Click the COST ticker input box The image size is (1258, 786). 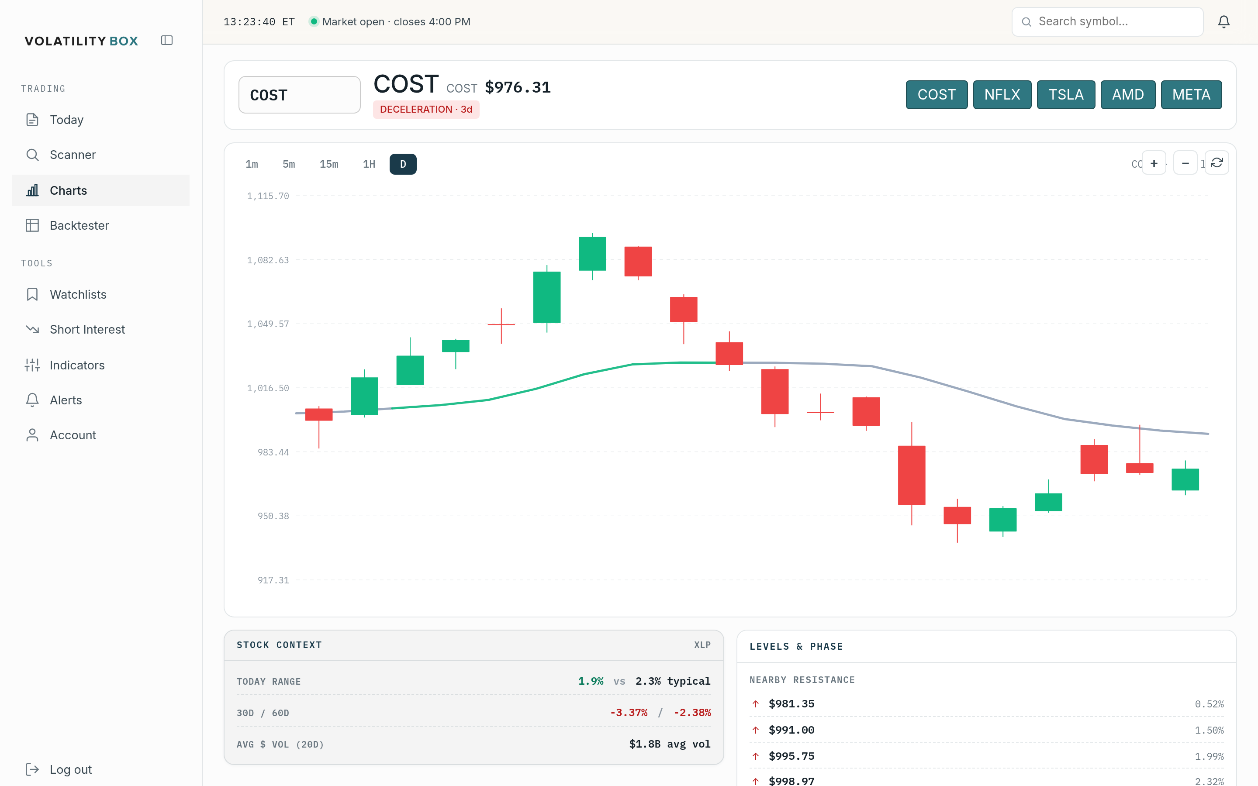pos(299,95)
